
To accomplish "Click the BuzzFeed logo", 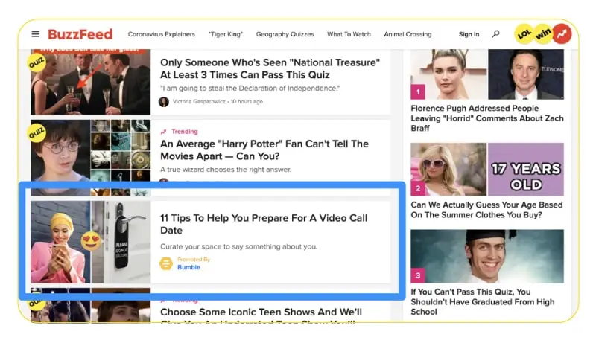I will coord(80,34).
